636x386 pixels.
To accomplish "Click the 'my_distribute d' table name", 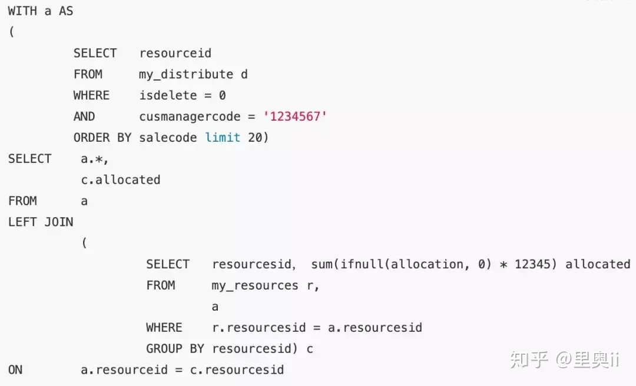I will click(x=193, y=75).
